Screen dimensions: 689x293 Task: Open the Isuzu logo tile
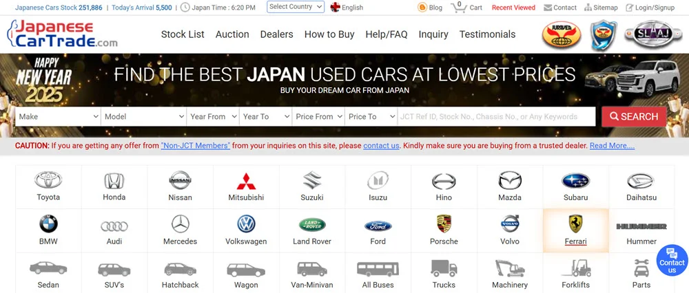pos(378,180)
